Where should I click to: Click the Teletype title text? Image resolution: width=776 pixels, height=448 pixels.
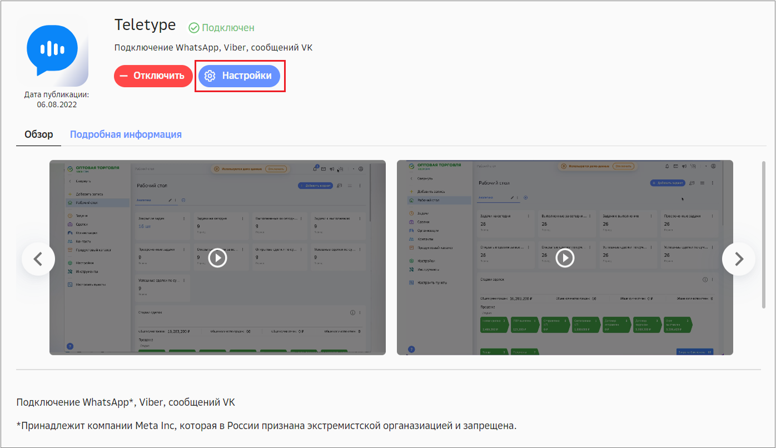[145, 25]
